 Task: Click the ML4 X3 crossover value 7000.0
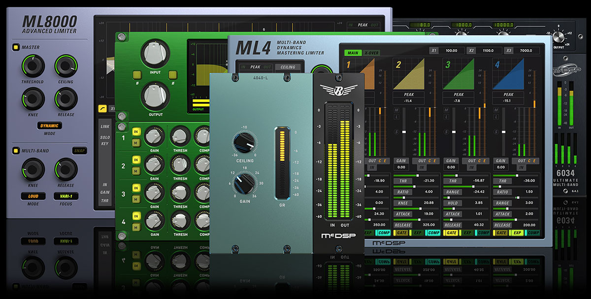click(527, 51)
